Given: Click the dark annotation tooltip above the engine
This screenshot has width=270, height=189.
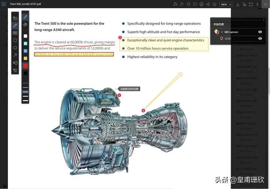Looking at the screenshot, I should (129, 89).
